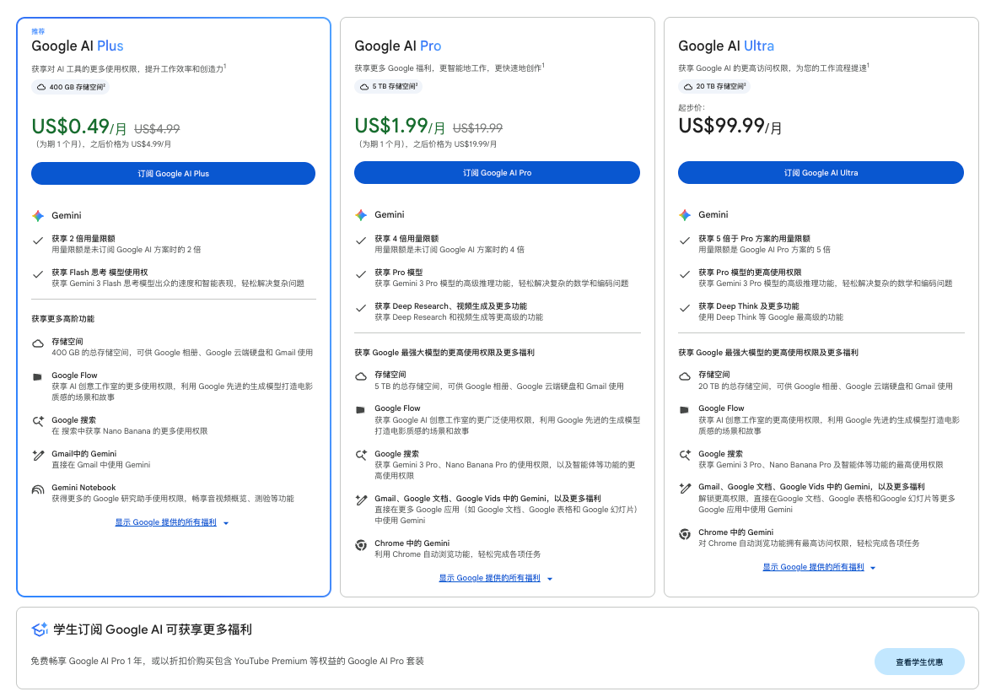Screen dimensions: 996x697
Task: Click Chrome 中的 Gemini icon in Pro card
Action: pyautogui.click(x=361, y=545)
